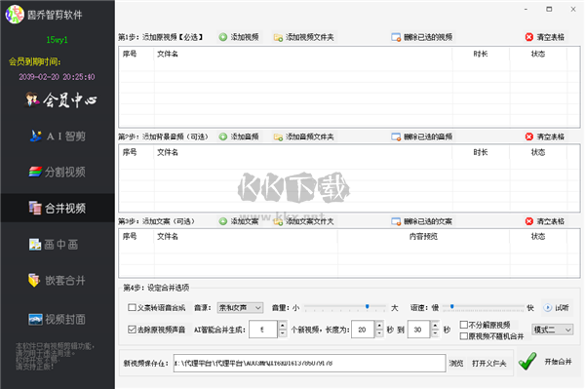The image size is (585, 389).
Task: Click the maximum length field showing 30
Action: [418, 330]
